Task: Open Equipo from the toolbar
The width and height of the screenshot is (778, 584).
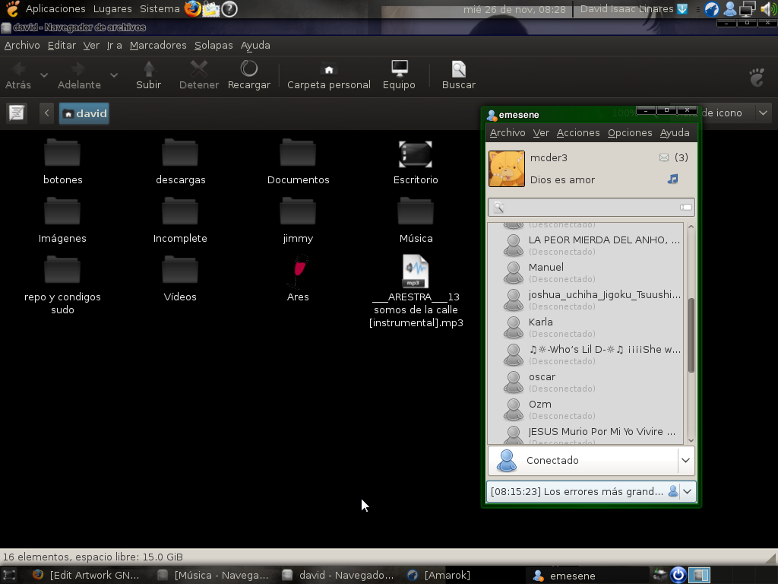Action: tap(399, 75)
